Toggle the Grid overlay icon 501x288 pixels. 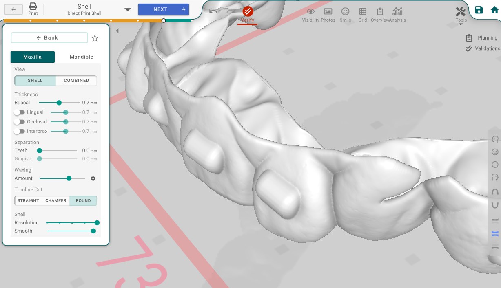pos(363,11)
